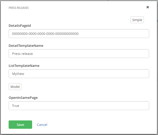
Task: Click the DetailsPageId field label
Action: point(20,25)
